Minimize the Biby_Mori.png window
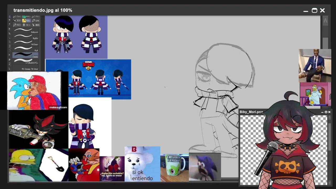Image resolution: width=336 pixels, height=189 pixels. point(323,112)
